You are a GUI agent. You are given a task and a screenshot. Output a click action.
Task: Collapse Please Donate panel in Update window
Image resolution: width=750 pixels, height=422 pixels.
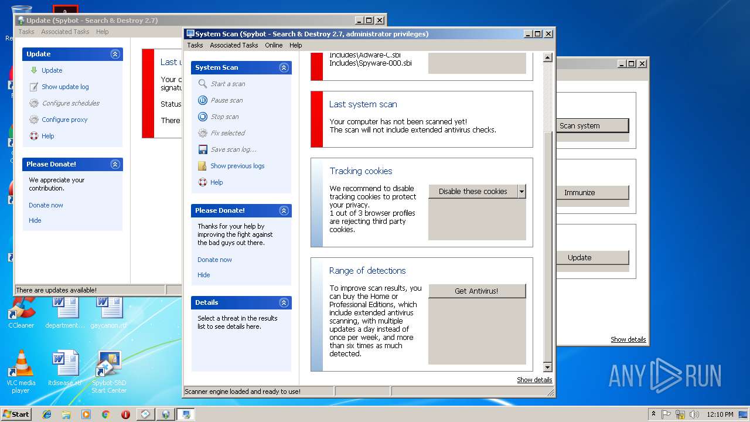click(x=115, y=164)
